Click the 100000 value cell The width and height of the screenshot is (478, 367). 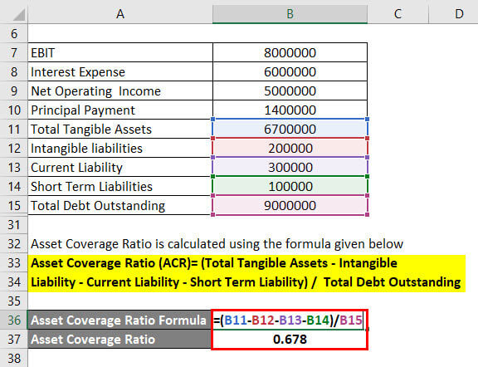pos(290,186)
